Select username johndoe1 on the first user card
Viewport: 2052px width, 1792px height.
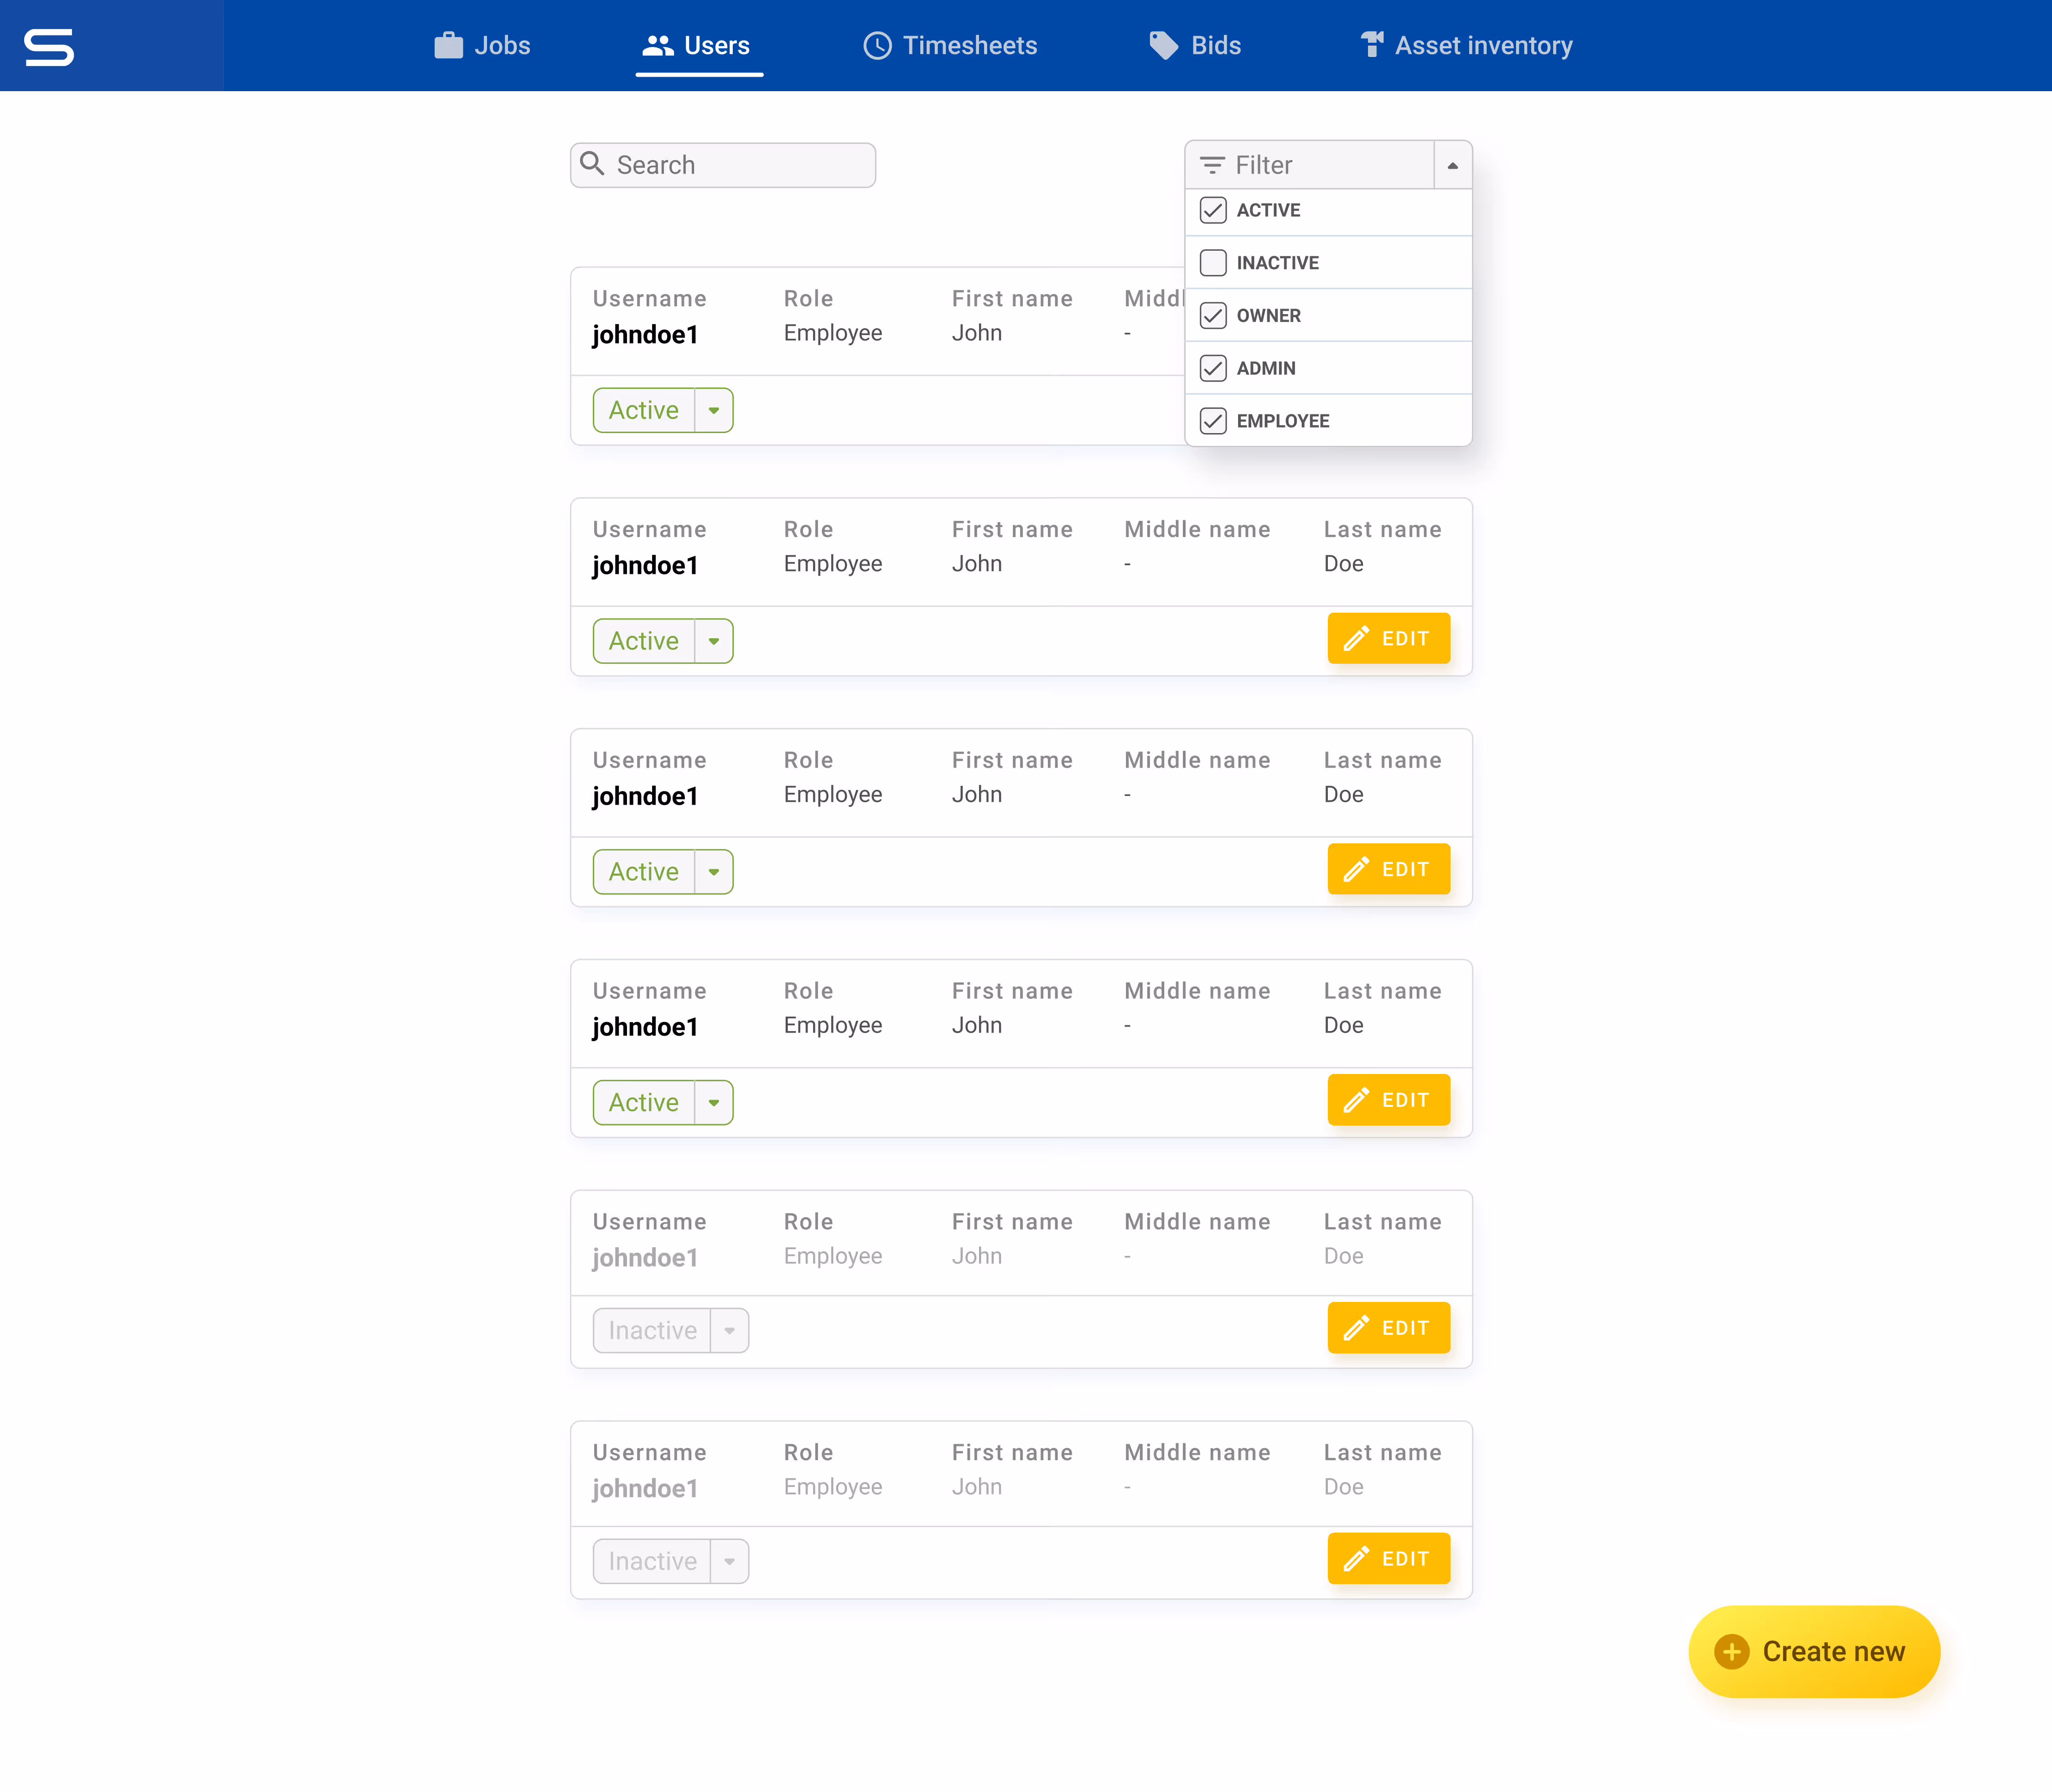(645, 335)
